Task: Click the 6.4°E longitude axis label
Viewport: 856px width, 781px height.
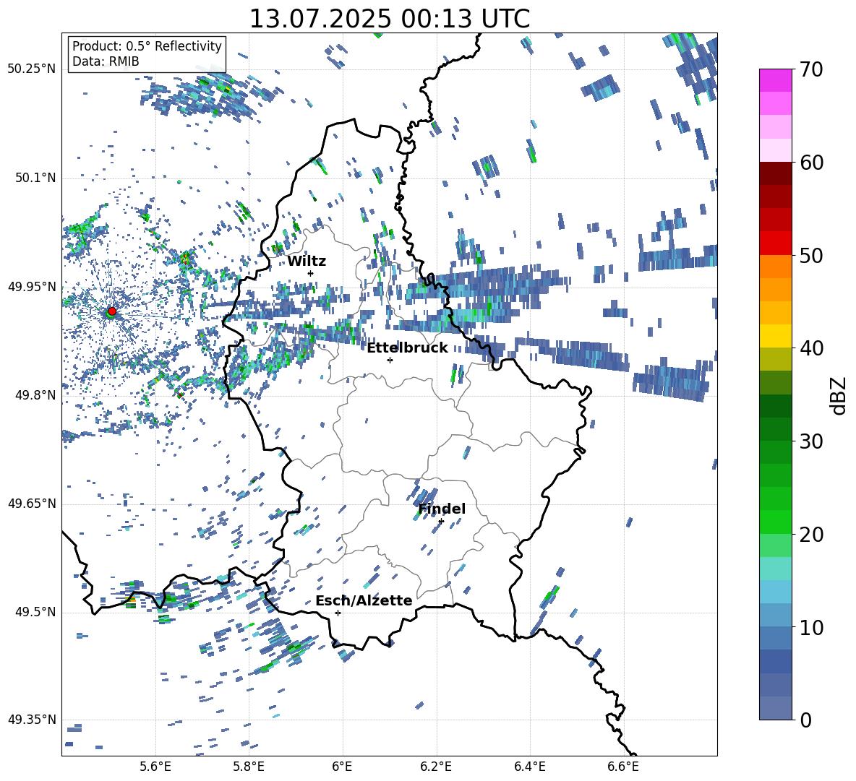Action: [529, 767]
